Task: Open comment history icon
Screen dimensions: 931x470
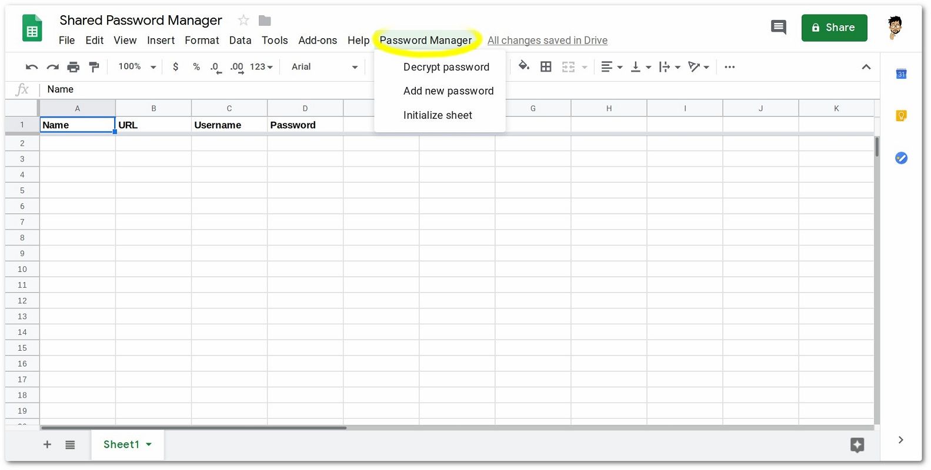Action: tap(778, 27)
